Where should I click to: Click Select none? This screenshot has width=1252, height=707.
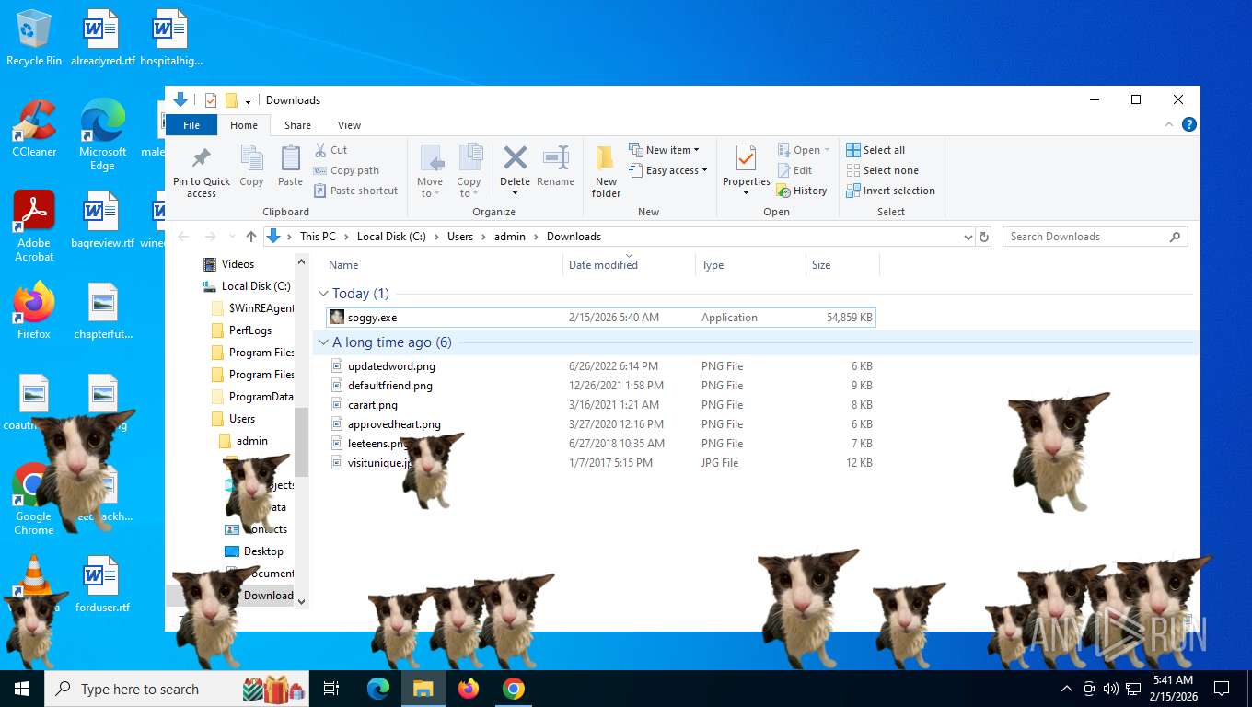pyautogui.click(x=882, y=170)
